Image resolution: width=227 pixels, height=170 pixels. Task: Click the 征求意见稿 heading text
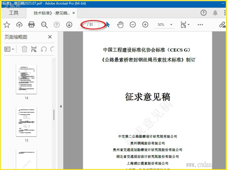[x=148, y=97]
